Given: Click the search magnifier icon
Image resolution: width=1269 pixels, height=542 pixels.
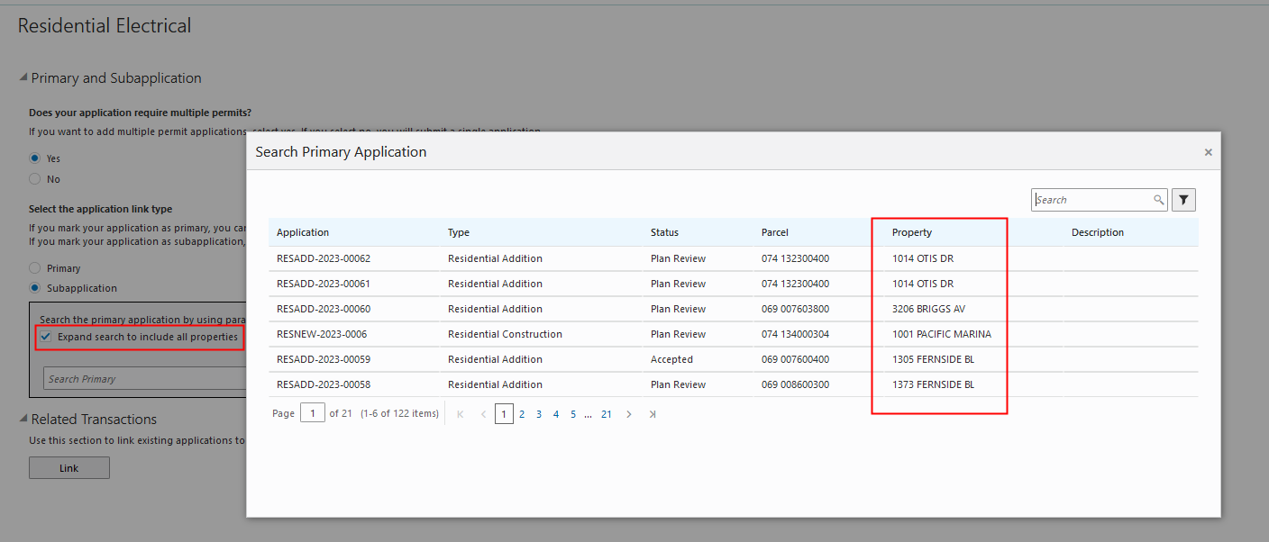Looking at the screenshot, I should coord(1158,200).
